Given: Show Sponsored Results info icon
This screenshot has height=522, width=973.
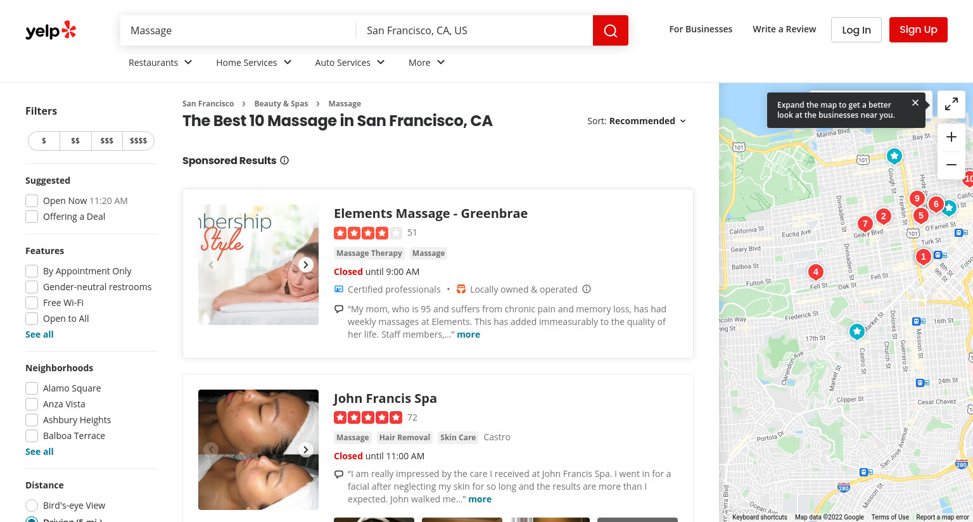Looking at the screenshot, I should coord(284,160).
